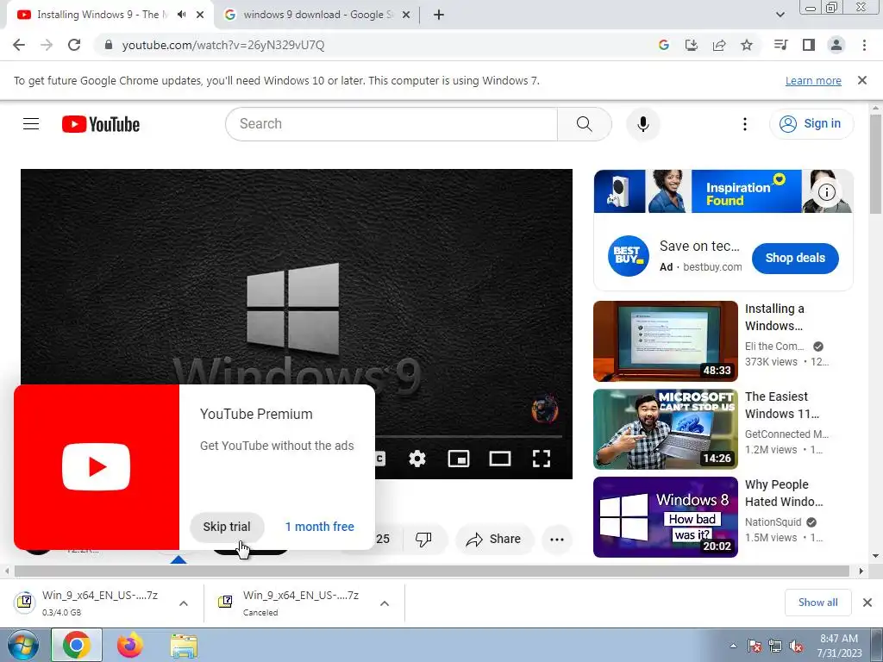
Task: Close the Google search tab
Action: click(x=406, y=15)
